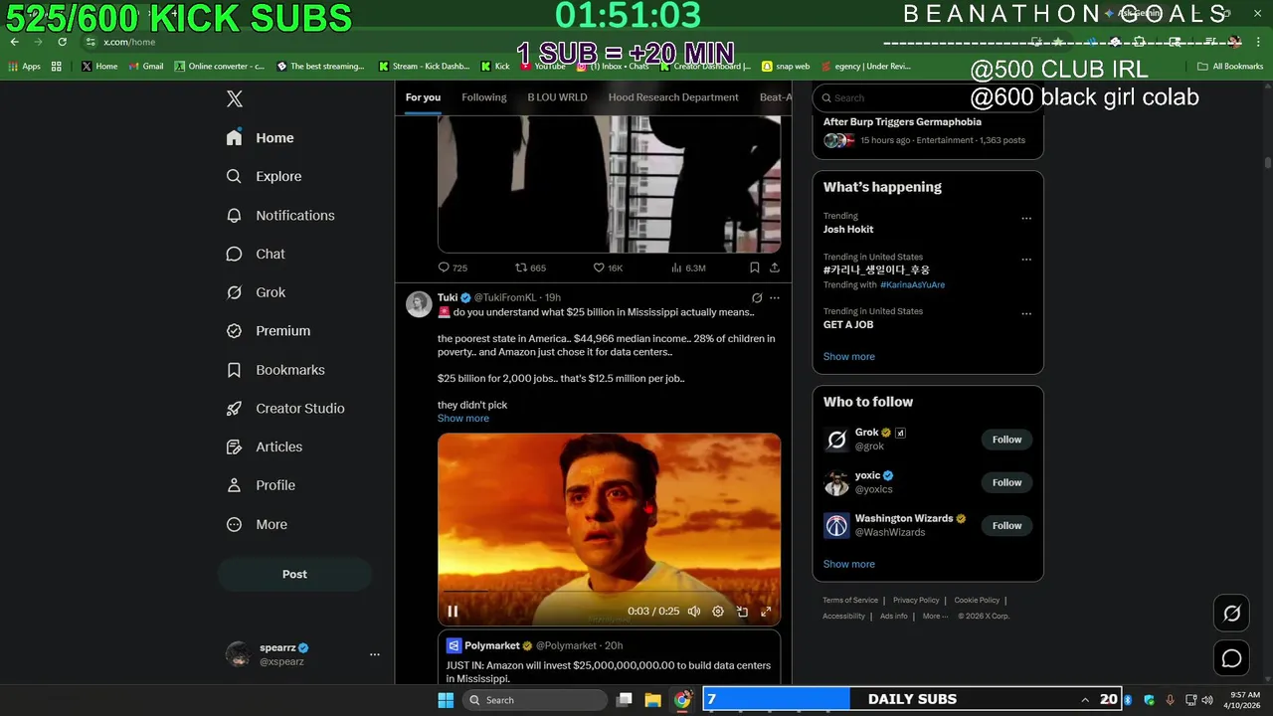Open the Notifications page
This screenshot has width=1273, height=716.
[280, 215]
